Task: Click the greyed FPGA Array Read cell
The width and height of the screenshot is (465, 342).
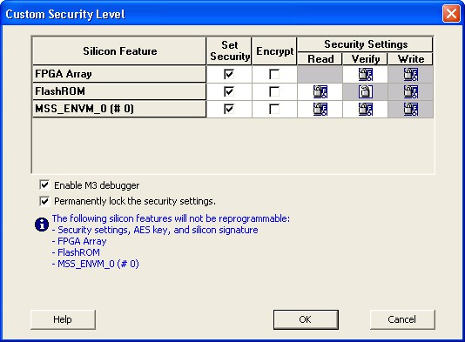Action: (320, 74)
